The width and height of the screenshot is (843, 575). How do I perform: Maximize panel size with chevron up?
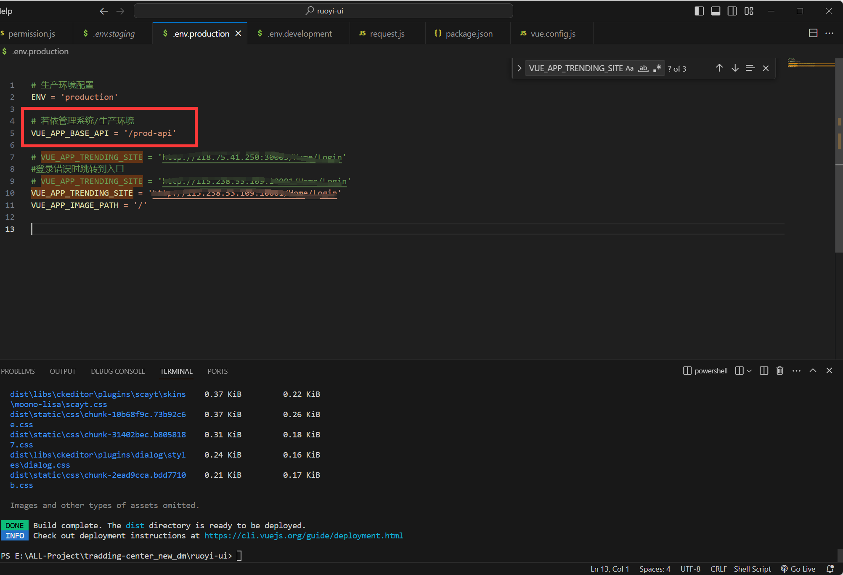pyautogui.click(x=813, y=371)
